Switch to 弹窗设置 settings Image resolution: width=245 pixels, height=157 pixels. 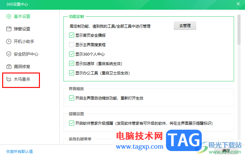pyautogui.click(x=22, y=29)
